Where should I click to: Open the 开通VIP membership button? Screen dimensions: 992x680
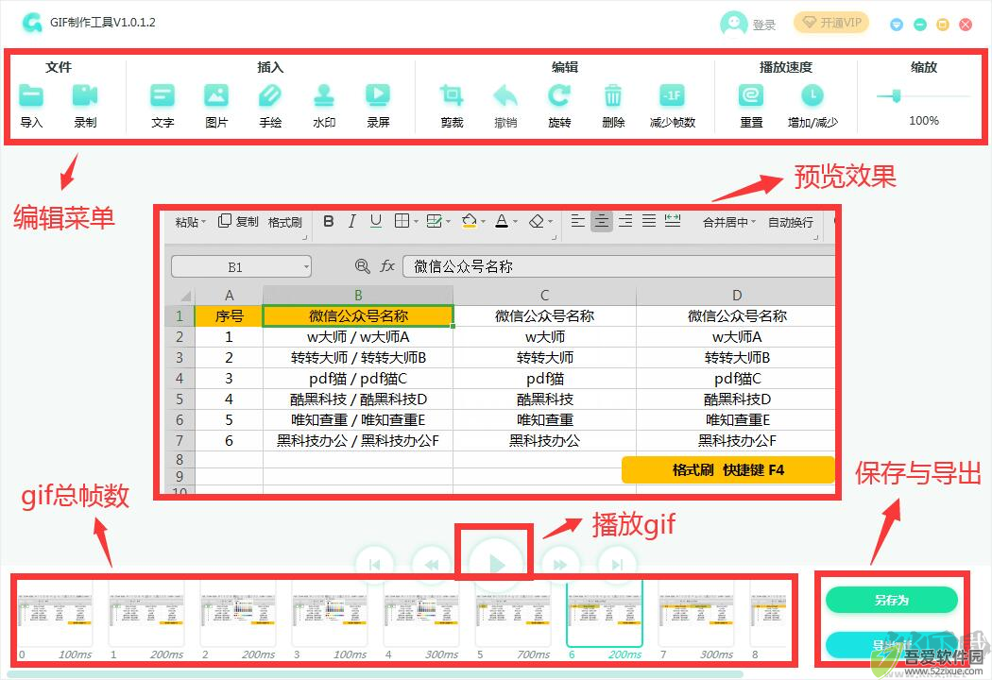click(x=831, y=23)
